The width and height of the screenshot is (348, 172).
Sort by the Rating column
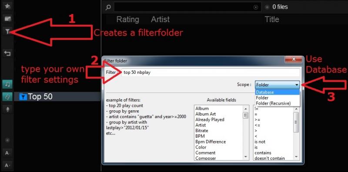tap(127, 19)
